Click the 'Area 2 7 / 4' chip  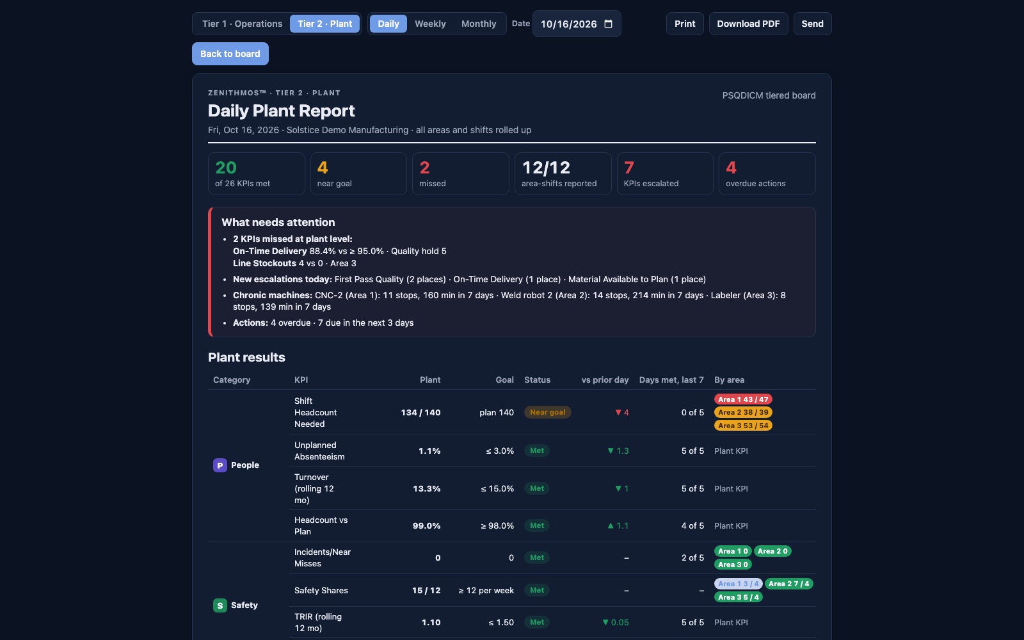coord(788,584)
